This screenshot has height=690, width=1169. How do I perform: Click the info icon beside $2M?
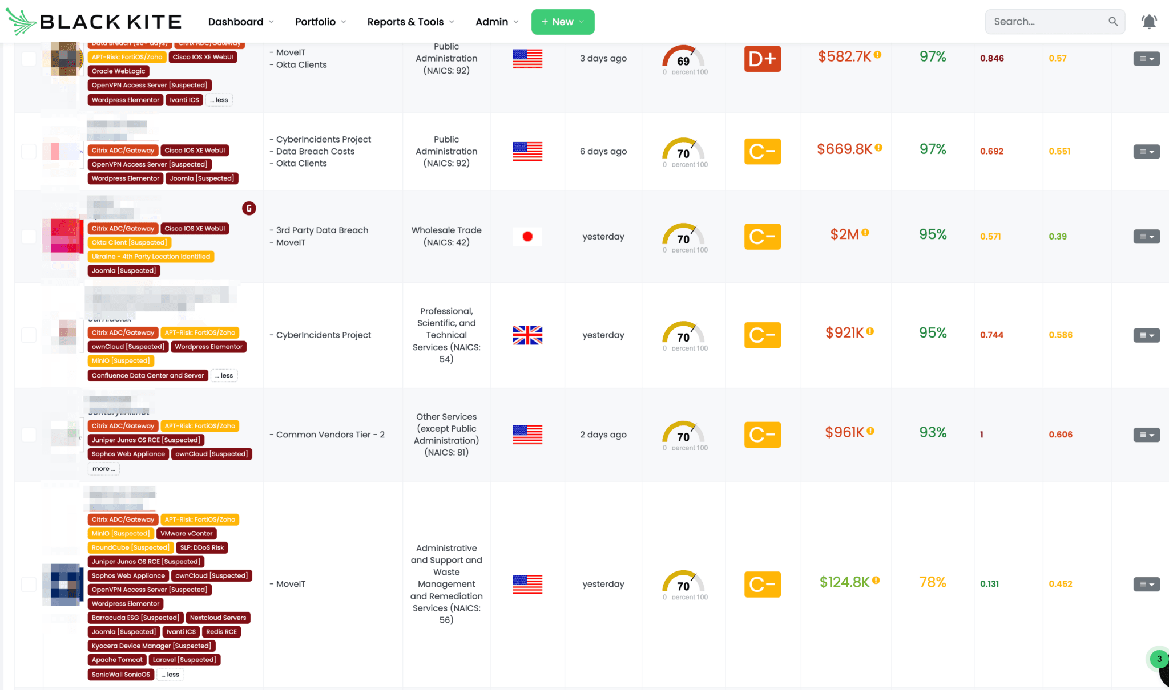click(x=865, y=233)
